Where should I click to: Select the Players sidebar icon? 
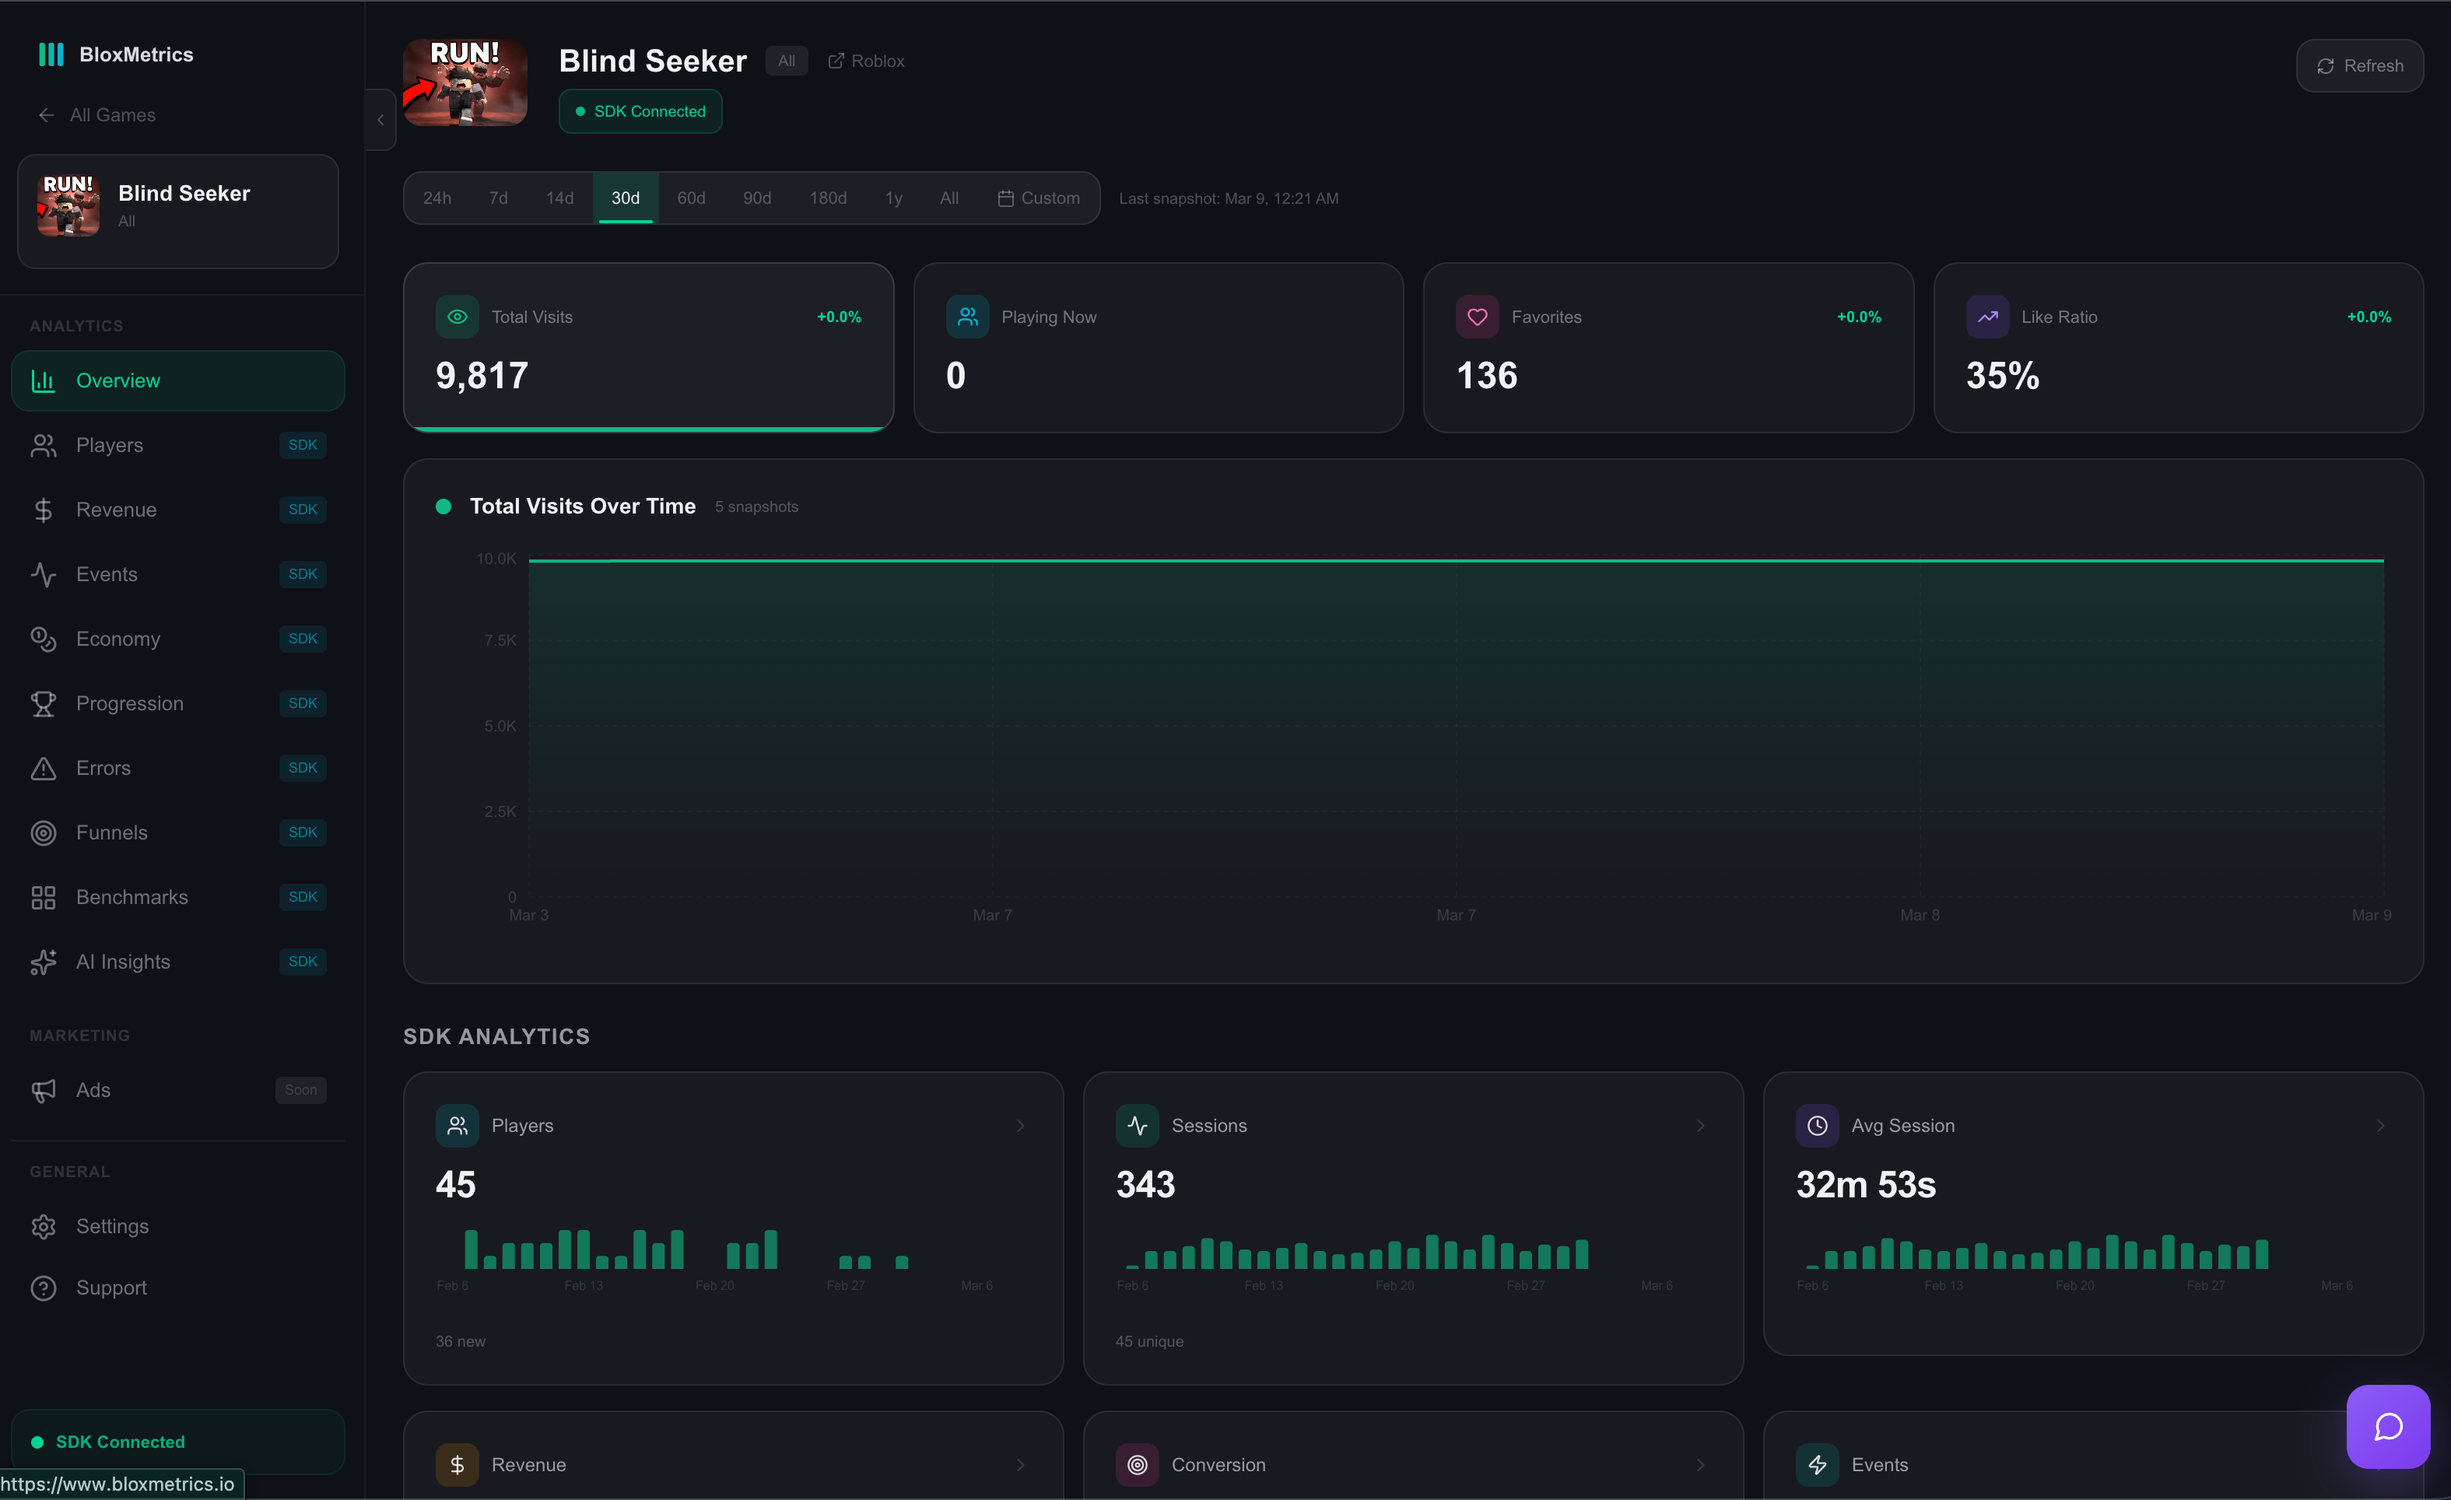tap(44, 444)
